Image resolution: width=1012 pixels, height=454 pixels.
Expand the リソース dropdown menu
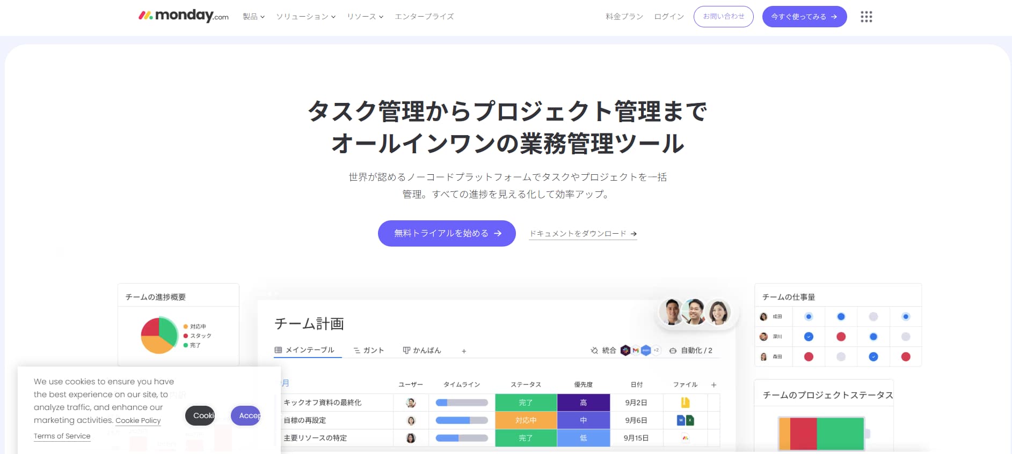click(x=365, y=17)
